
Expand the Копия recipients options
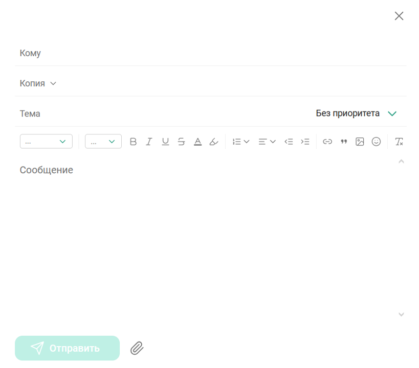[x=38, y=83]
